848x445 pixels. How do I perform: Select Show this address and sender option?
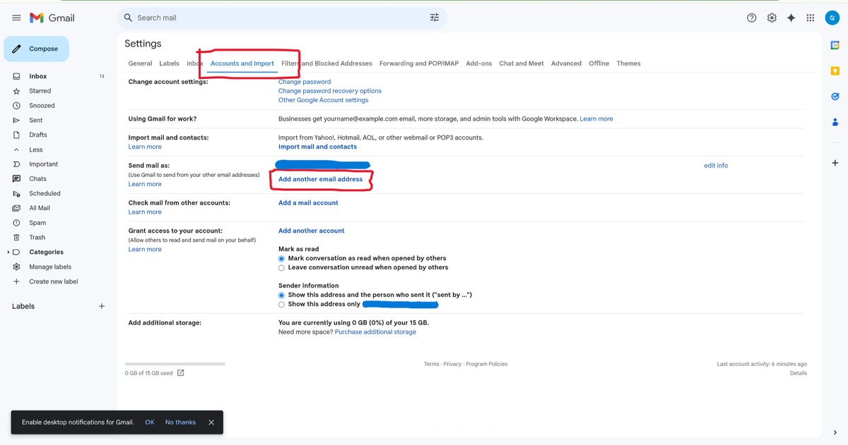281,295
